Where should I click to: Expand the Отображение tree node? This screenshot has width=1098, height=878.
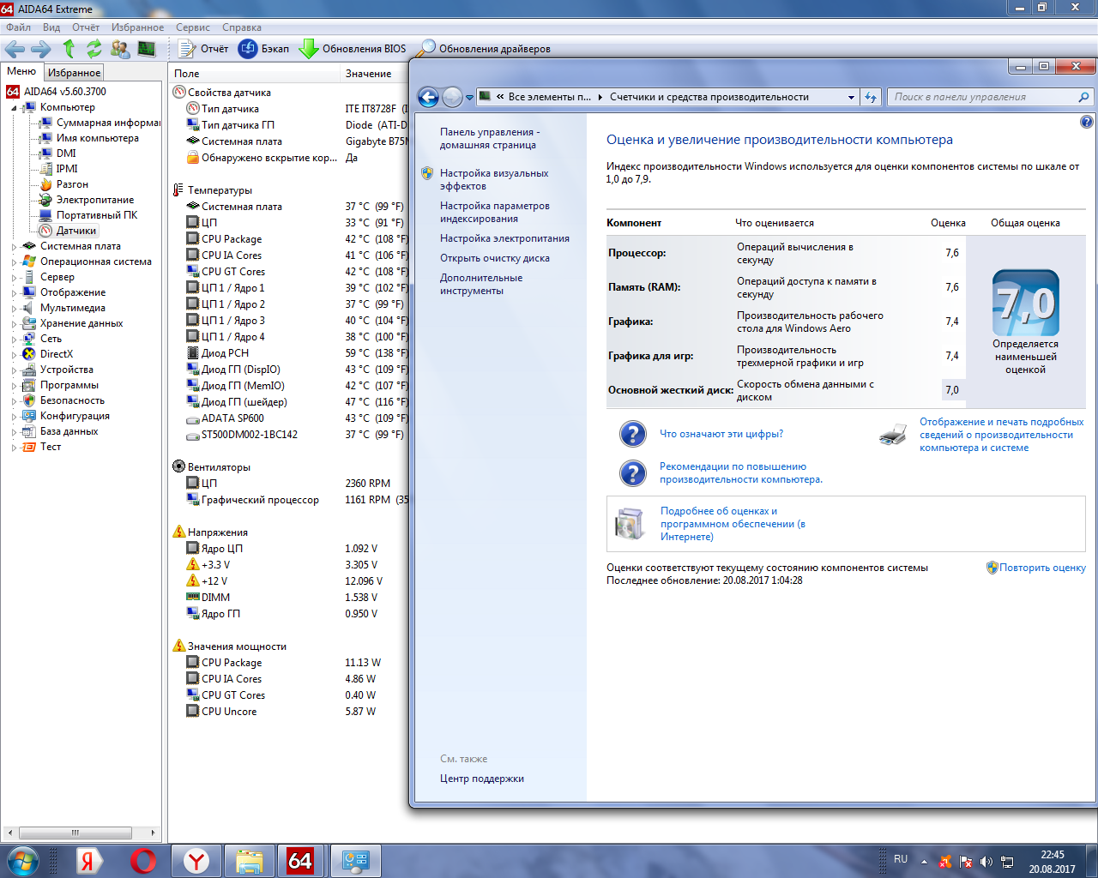[14, 293]
